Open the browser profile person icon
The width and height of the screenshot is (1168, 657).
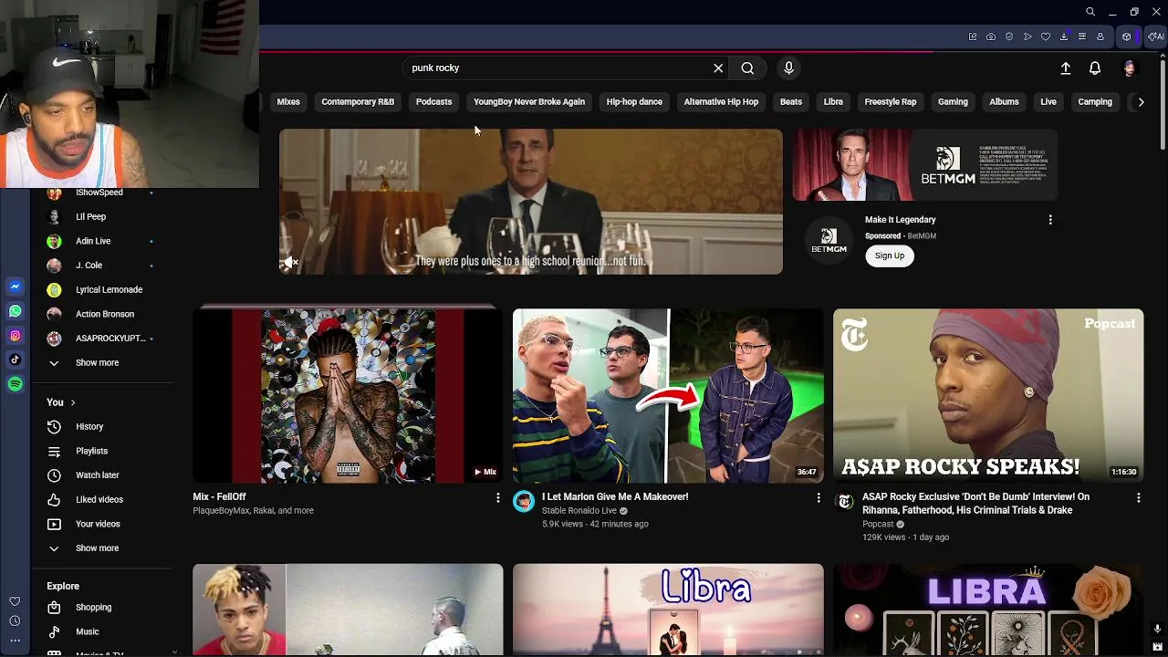tap(1100, 36)
